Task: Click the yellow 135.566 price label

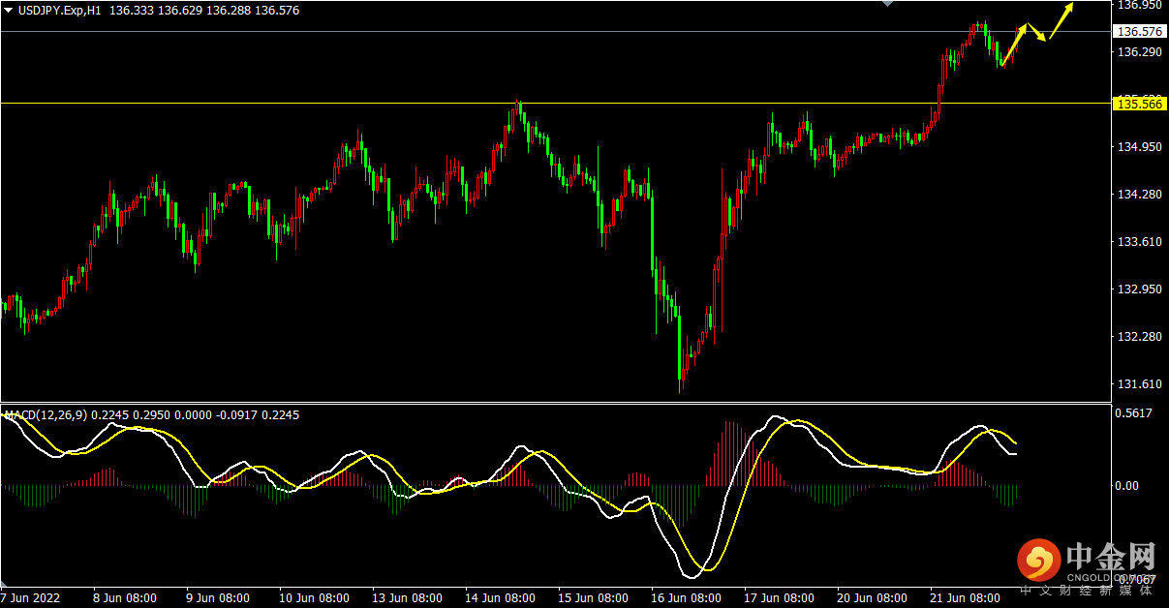Action: (1138, 104)
